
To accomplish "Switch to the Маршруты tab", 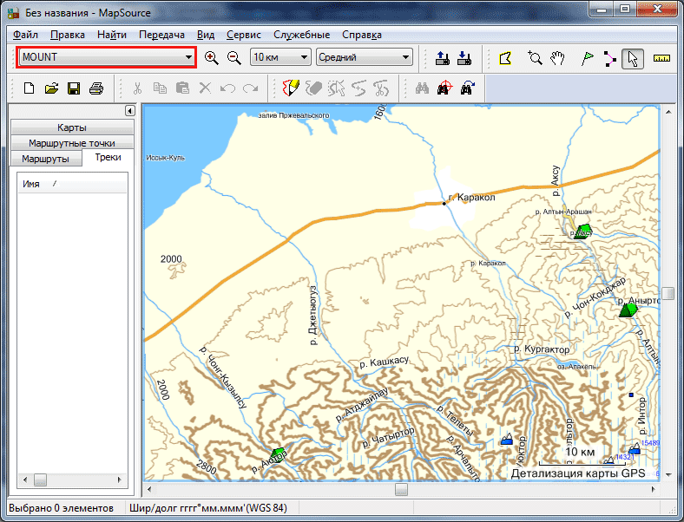I will 46,159.
